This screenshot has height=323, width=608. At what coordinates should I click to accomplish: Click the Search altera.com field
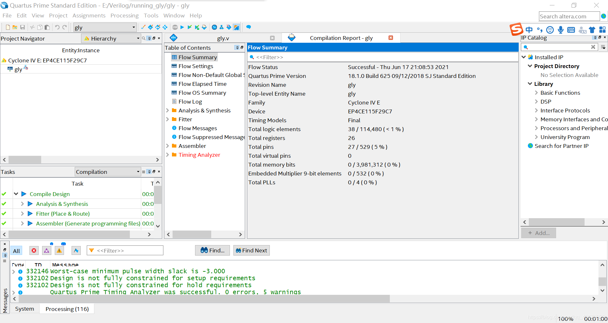569,16
